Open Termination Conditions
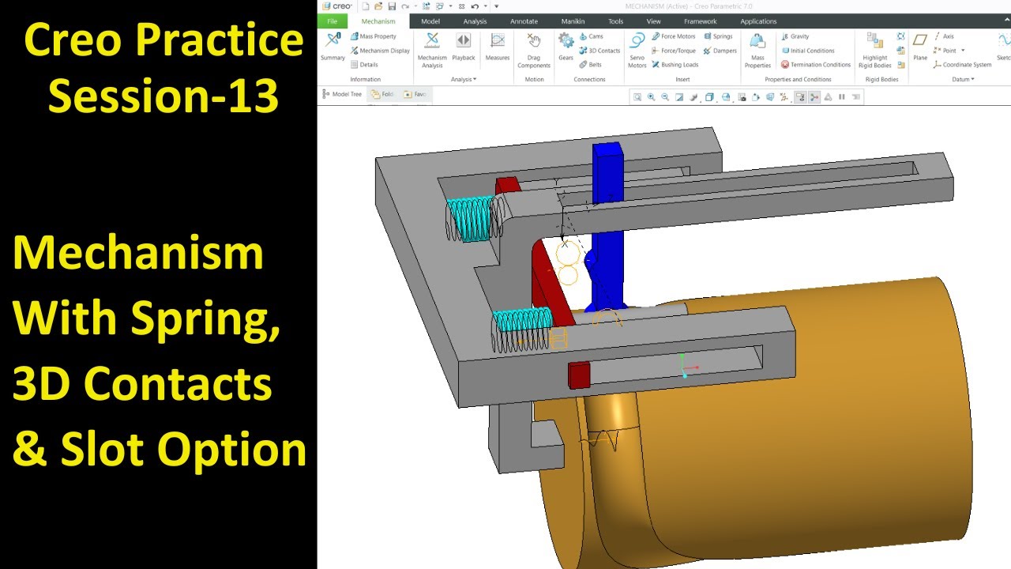Screen dimensions: 1011x569 (x=816, y=65)
